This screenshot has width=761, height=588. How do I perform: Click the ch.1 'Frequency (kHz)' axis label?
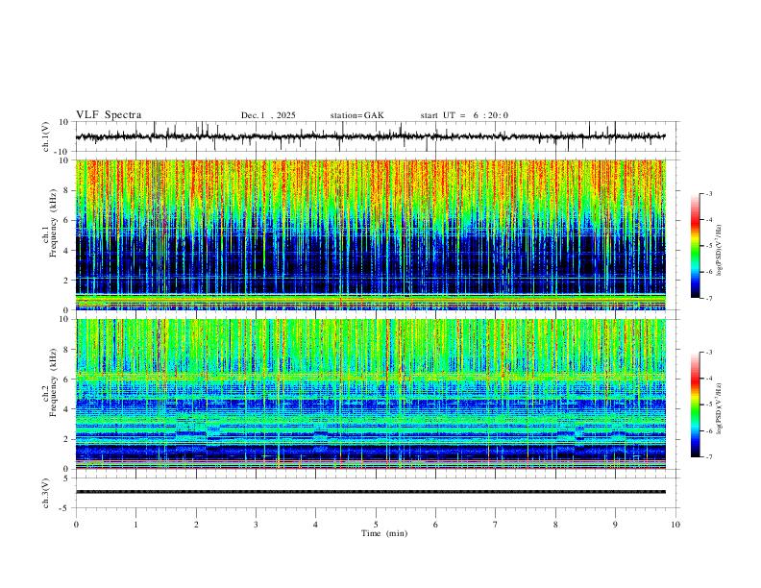coord(53,223)
